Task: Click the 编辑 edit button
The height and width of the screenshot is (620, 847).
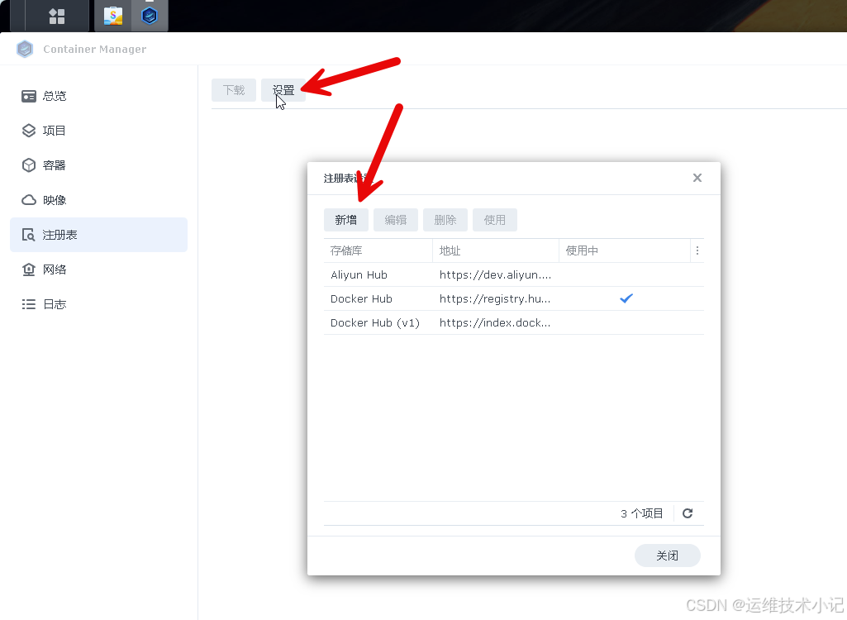Action: click(x=396, y=220)
